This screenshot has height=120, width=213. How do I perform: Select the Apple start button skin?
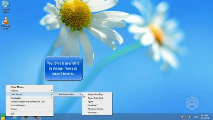[x=97, y=102]
